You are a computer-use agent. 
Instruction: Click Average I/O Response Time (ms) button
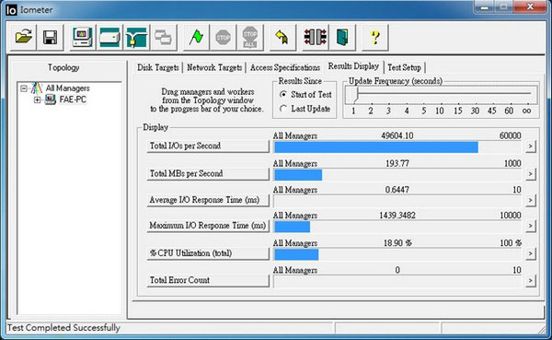point(208,200)
